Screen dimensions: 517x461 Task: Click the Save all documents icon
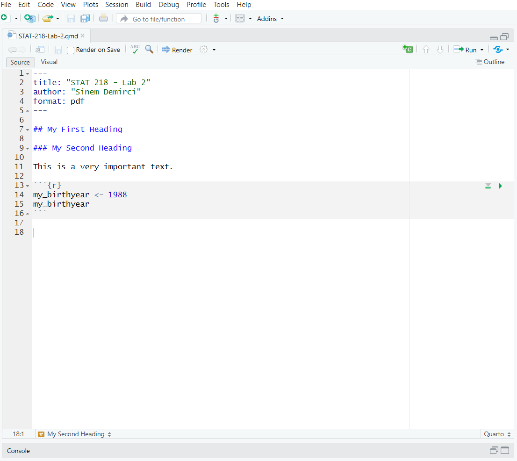[x=85, y=19]
